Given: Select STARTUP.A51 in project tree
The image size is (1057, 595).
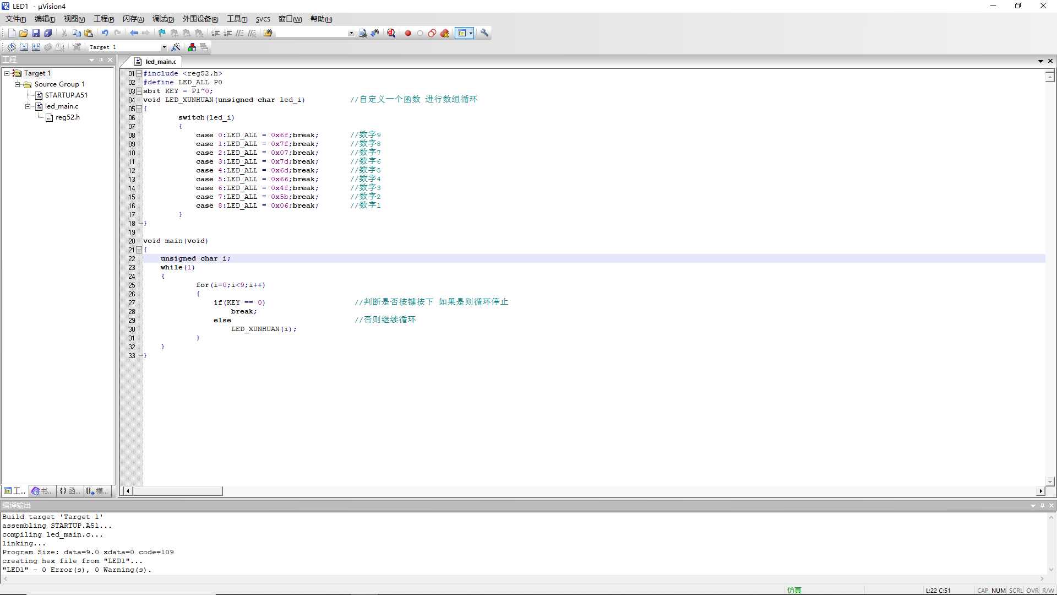Looking at the screenshot, I should pos(66,95).
